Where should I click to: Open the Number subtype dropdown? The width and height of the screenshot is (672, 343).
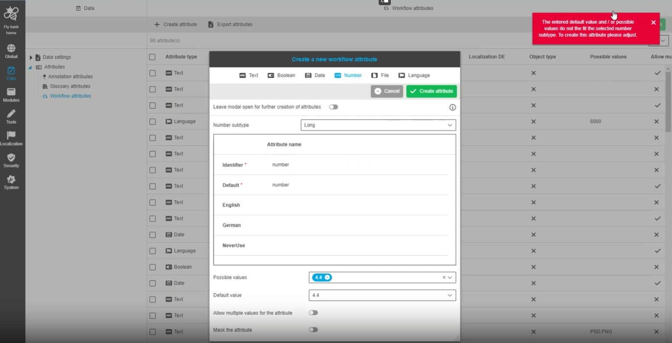(378, 125)
